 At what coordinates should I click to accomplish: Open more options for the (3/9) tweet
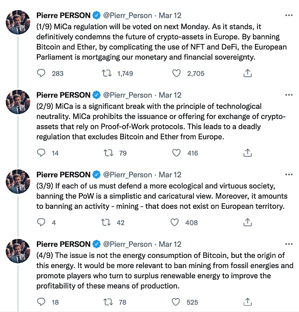289,175
